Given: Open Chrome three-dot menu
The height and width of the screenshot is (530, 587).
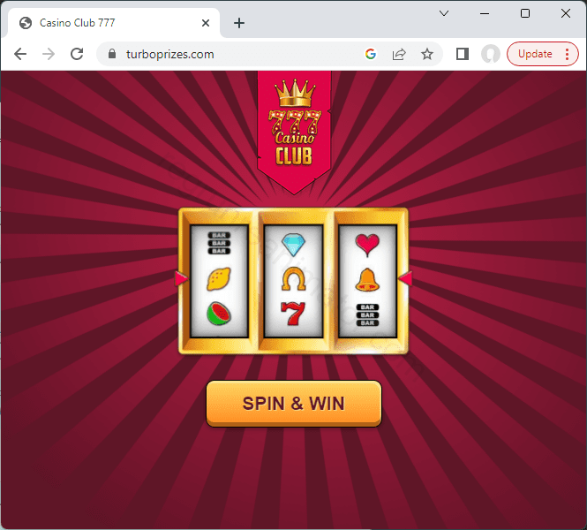Looking at the screenshot, I should pyautogui.click(x=568, y=54).
